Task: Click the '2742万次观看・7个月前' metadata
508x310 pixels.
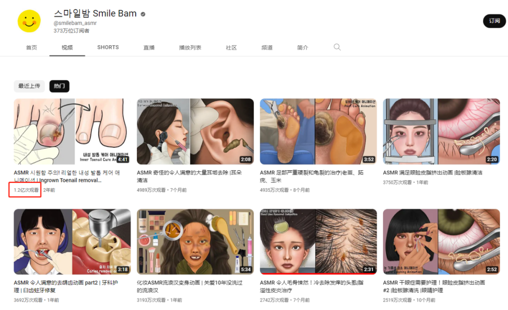Action: click(x=285, y=300)
